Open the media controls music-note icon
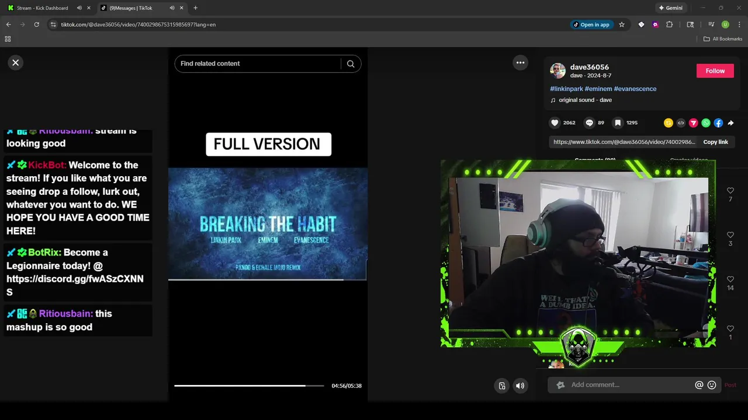748x420 pixels. click(711, 24)
